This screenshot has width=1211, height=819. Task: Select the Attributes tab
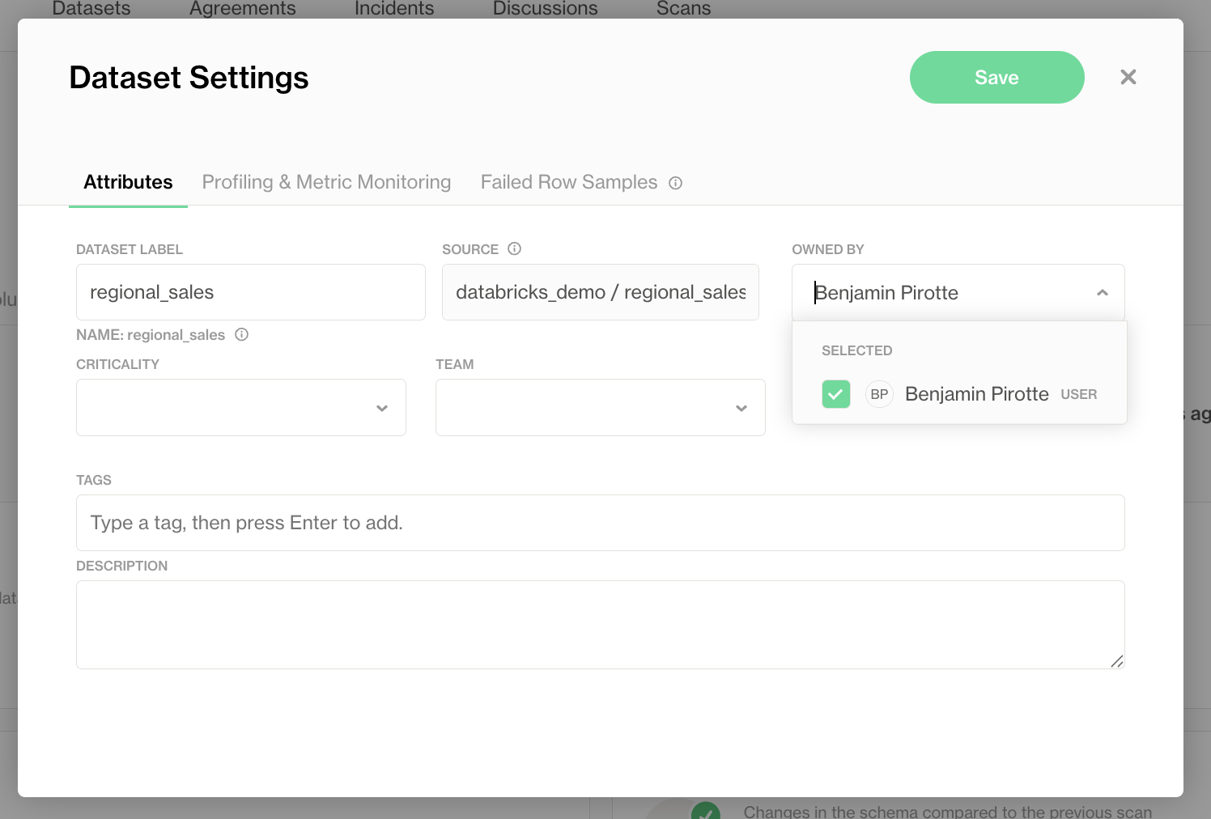pos(128,182)
